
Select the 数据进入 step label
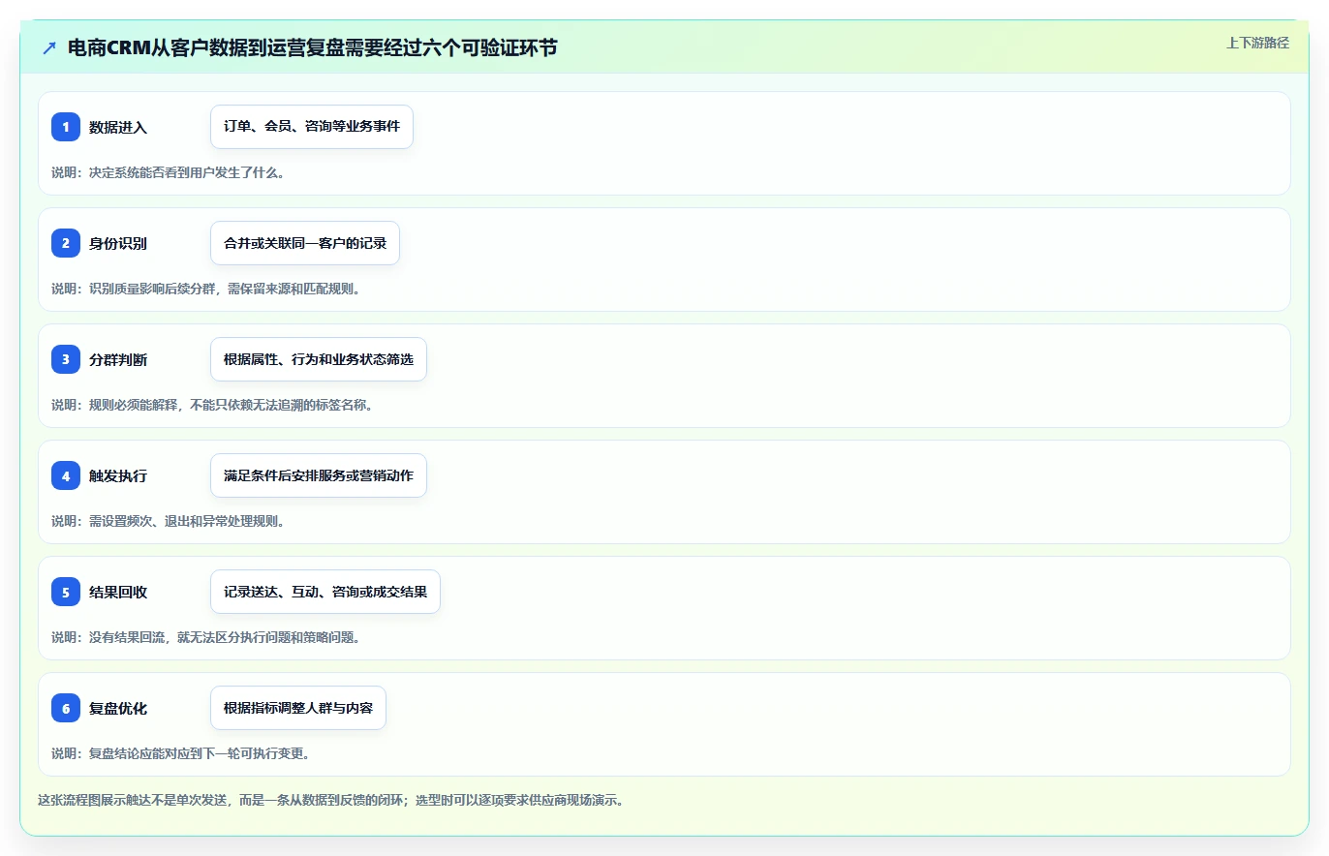point(118,127)
